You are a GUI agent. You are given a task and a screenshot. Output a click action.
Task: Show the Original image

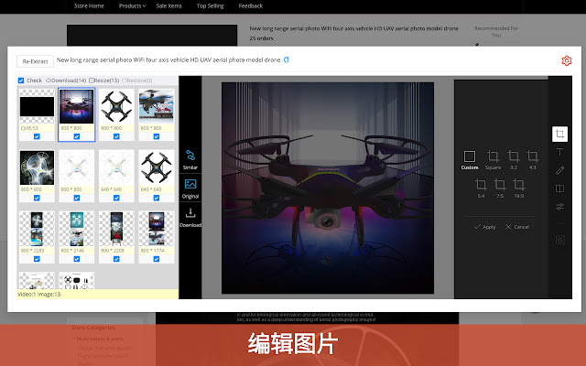(x=190, y=187)
